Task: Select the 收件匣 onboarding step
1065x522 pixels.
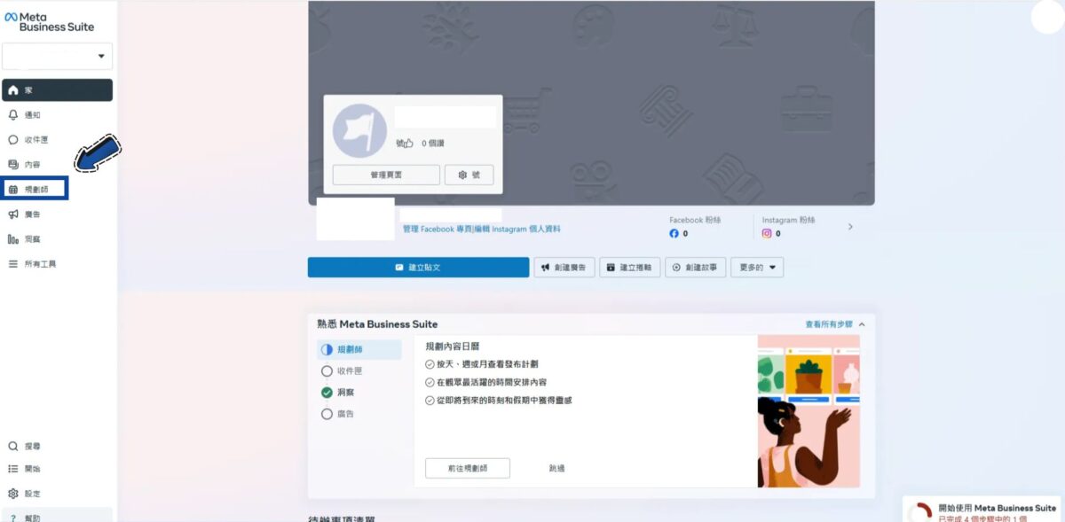Action: pos(360,370)
